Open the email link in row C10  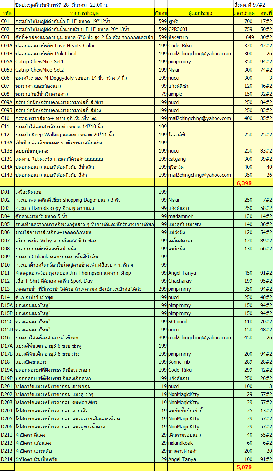point(200,118)
